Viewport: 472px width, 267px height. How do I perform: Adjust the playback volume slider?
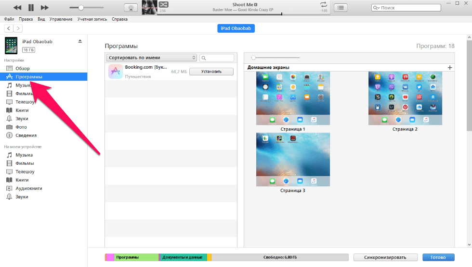coord(81,8)
